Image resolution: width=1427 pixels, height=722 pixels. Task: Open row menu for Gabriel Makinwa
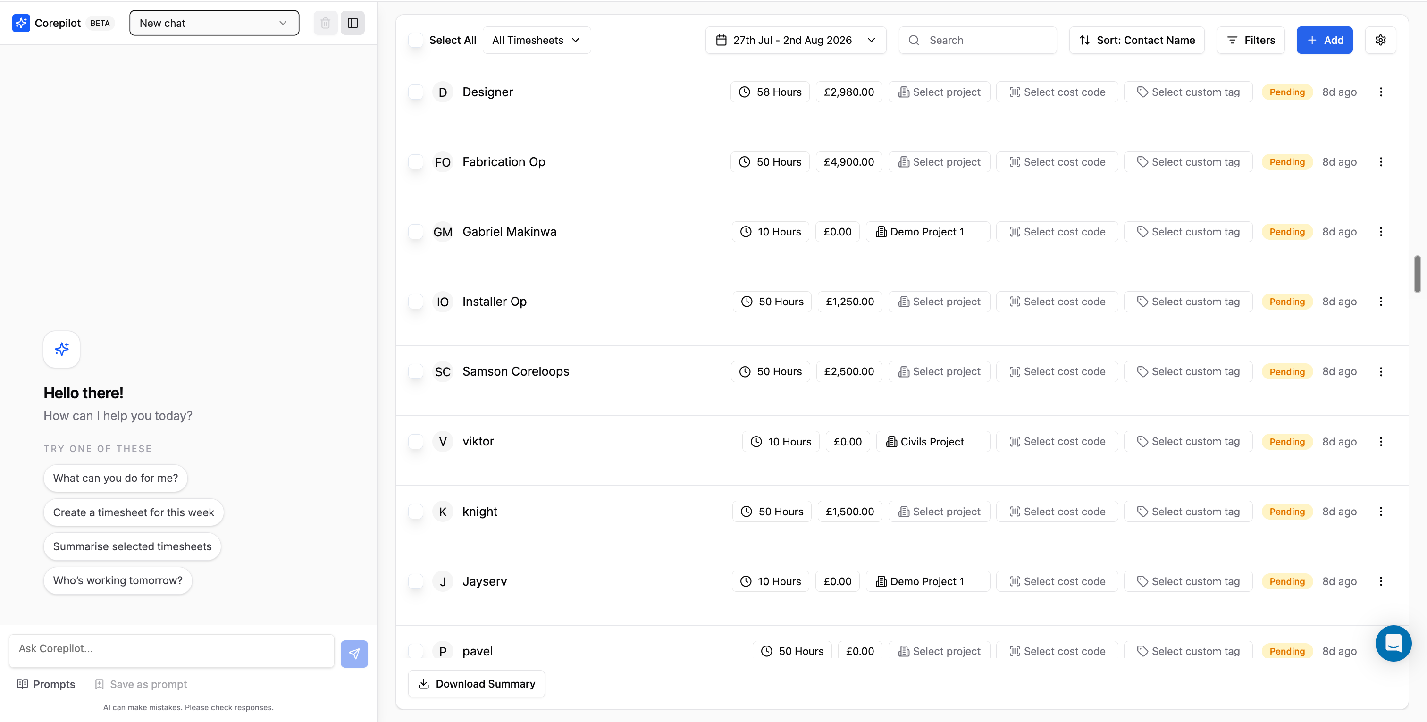coord(1381,232)
